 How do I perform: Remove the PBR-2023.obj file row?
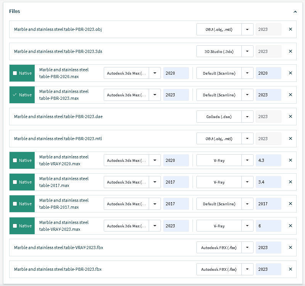click(291, 29)
